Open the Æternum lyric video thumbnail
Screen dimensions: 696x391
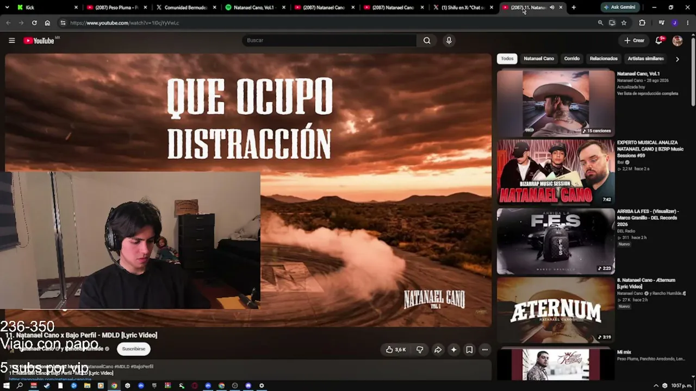pos(556,310)
